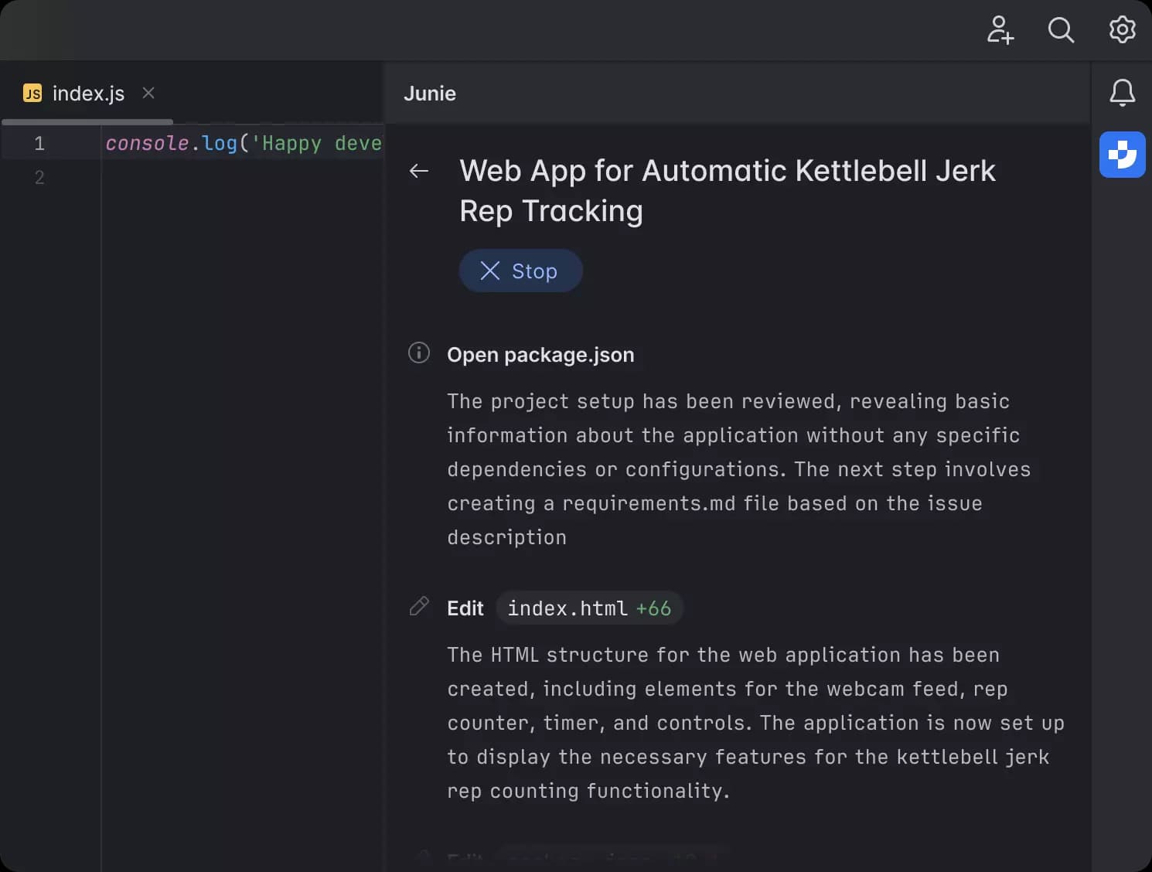The image size is (1152, 872).
Task: Stop the running Junie task
Action: point(520,271)
